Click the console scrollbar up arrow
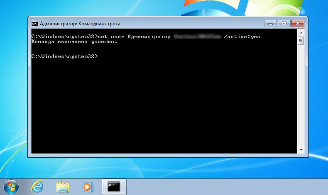Viewport: 328px width, 195px height. pos(301,34)
